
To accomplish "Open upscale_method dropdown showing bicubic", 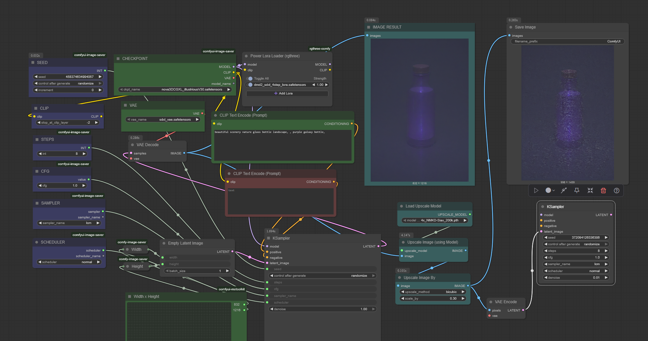I will [433, 292].
